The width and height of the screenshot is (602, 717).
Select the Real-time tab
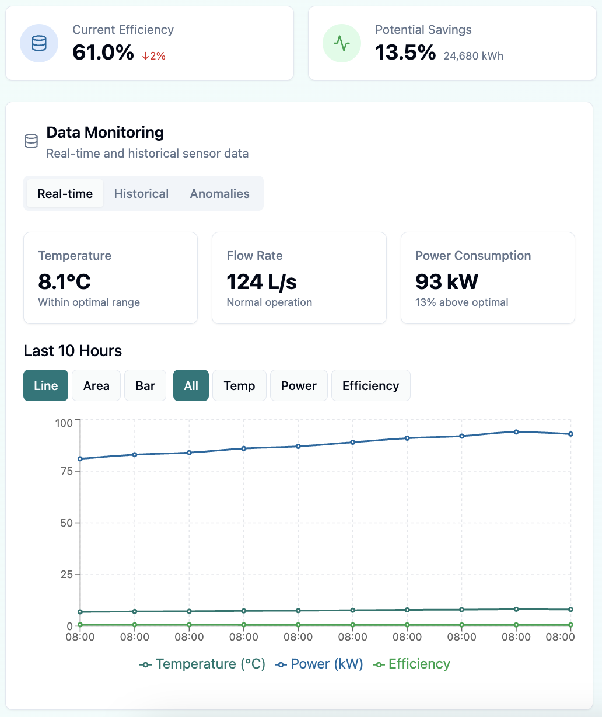tap(65, 193)
